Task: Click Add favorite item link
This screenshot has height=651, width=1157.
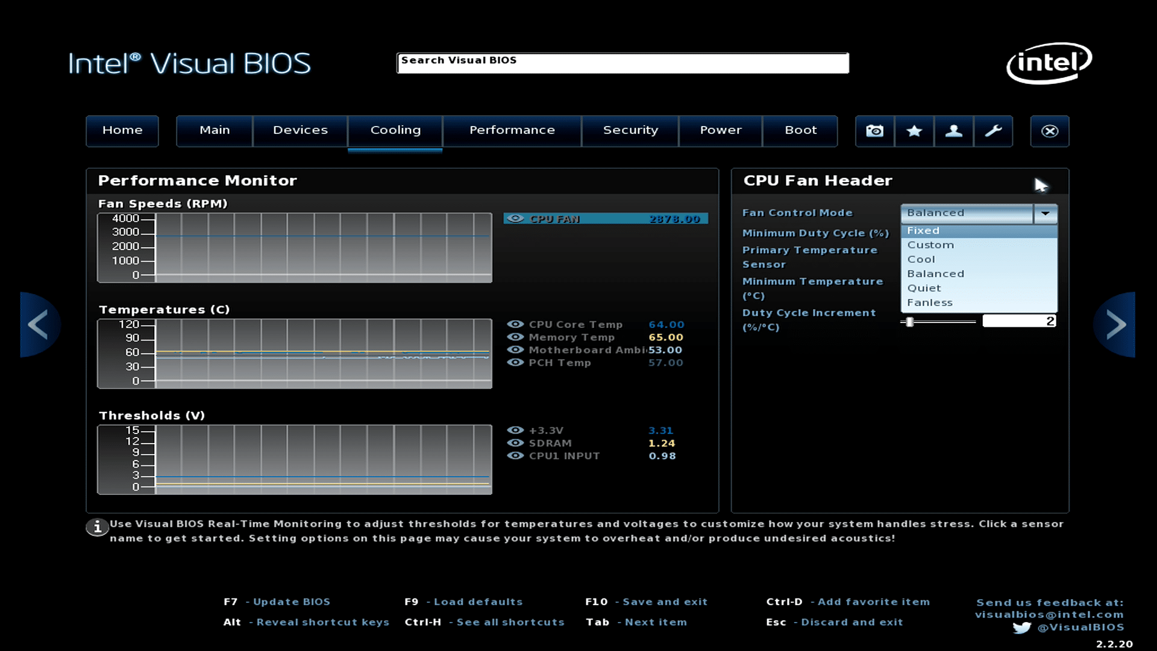Action: tap(873, 602)
